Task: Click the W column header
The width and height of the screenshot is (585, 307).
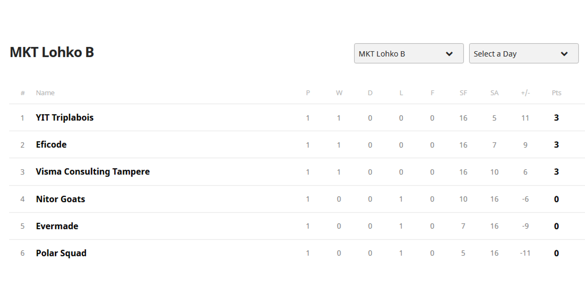Action: pyautogui.click(x=339, y=93)
